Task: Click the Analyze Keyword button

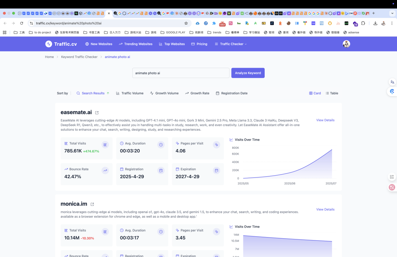Action: coord(248,73)
